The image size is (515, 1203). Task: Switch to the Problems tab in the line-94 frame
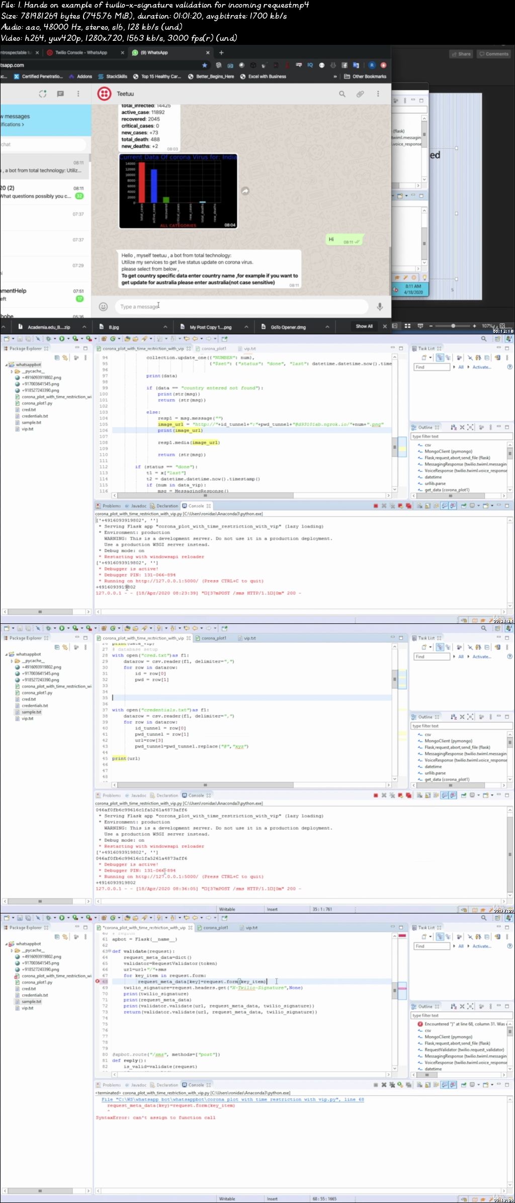pyautogui.click(x=109, y=506)
